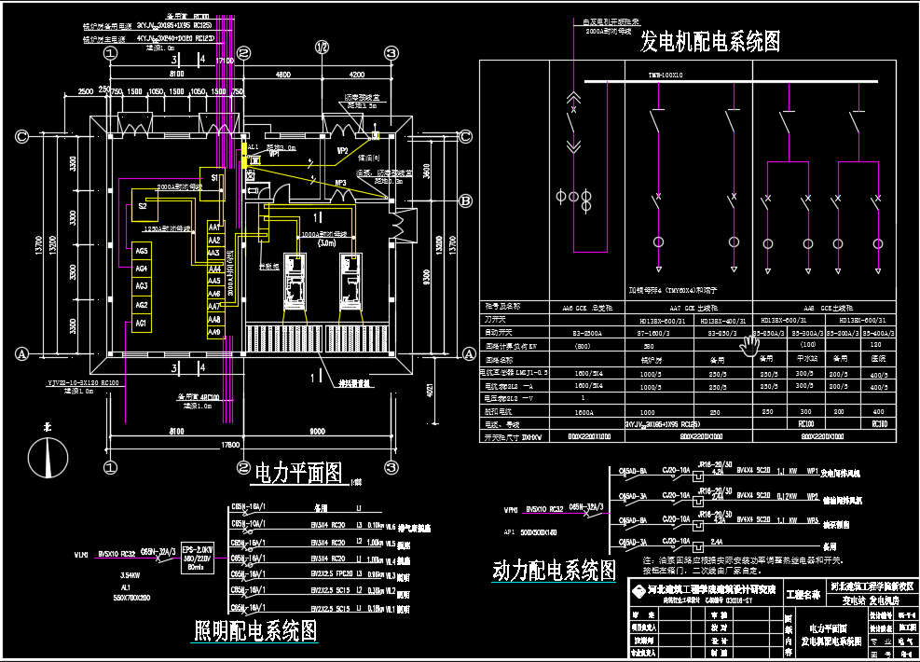920x662 pixels.
Task: Select the S2 equipment box
Action: 144,205
